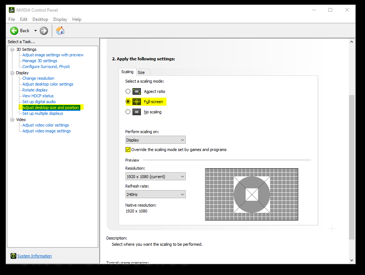This screenshot has height=275, width=365.
Task: Open Adjust video color settings
Action: (x=46, y=125)
